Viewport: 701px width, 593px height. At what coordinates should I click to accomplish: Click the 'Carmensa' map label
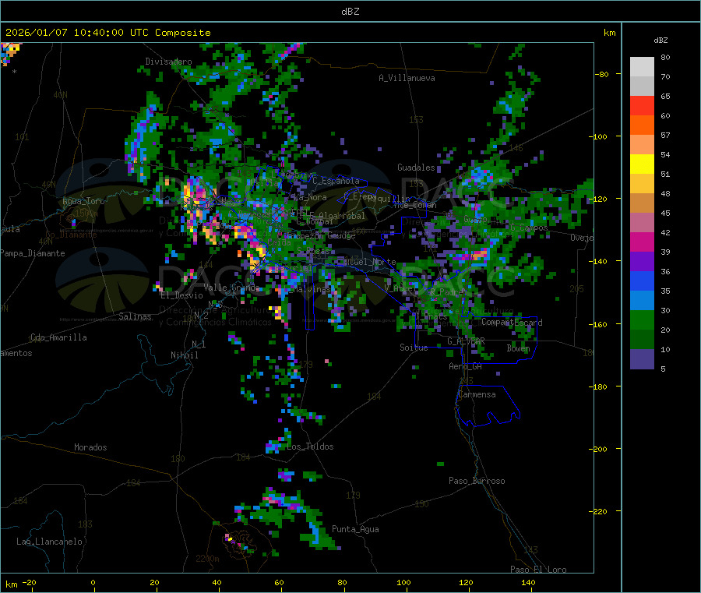point(477,394)
